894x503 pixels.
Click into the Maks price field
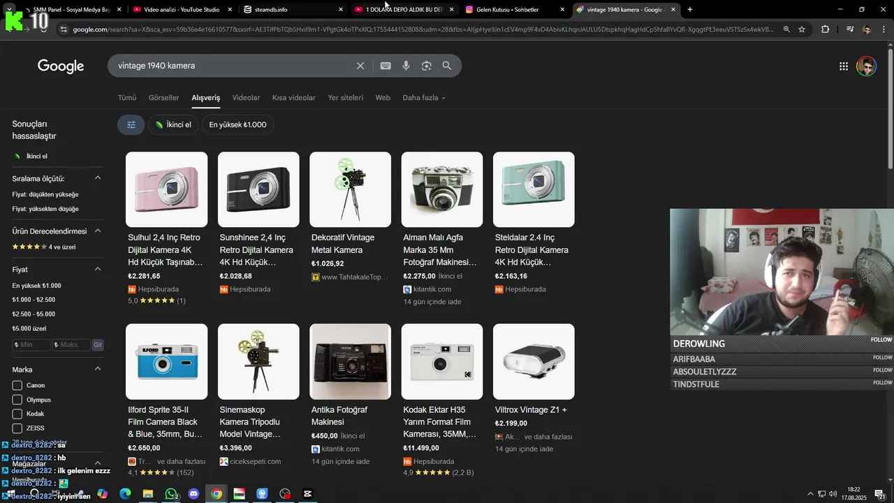click(72, 345)
